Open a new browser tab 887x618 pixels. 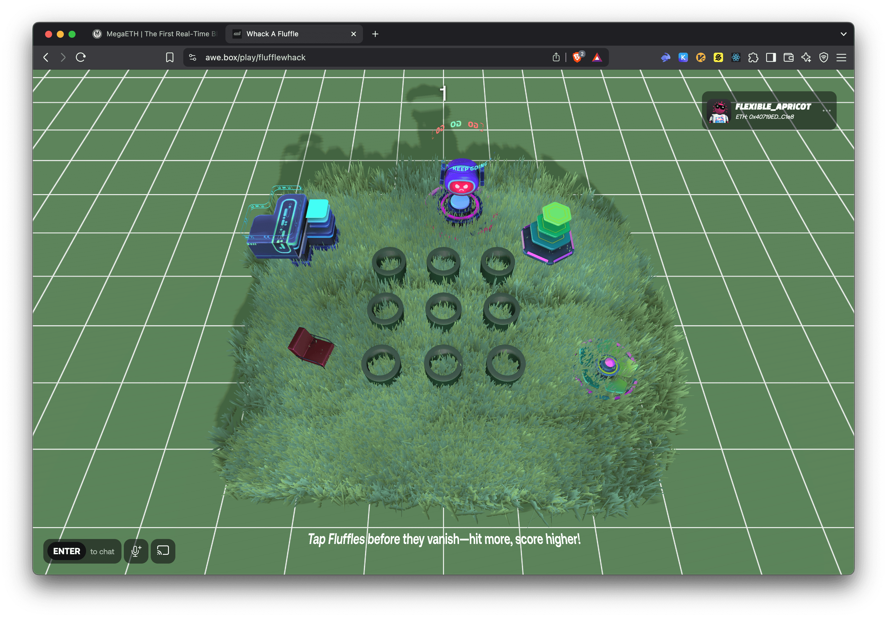[x=375, y=34]
